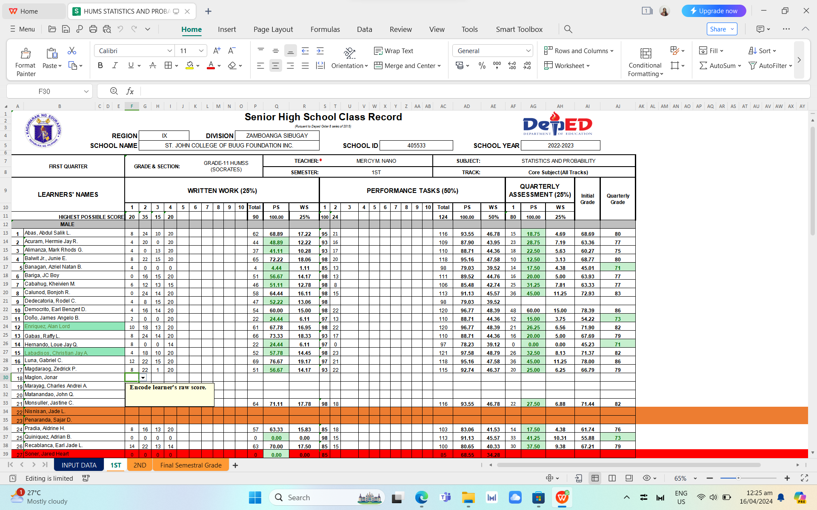Switch to the Formulas ribbon tab

pyautogui.click(x=325, y=29)
